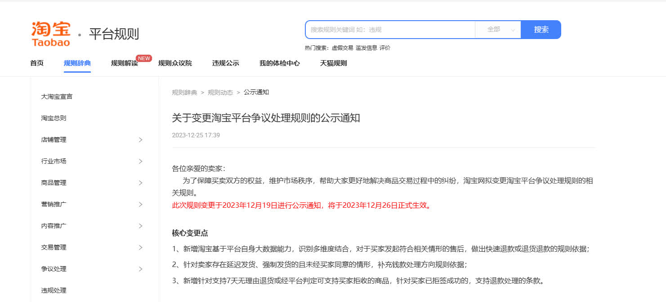The height and width of the screenshot is (302, 666).
Task: Click the blue 搜索 button
Action: click(541, 30)
